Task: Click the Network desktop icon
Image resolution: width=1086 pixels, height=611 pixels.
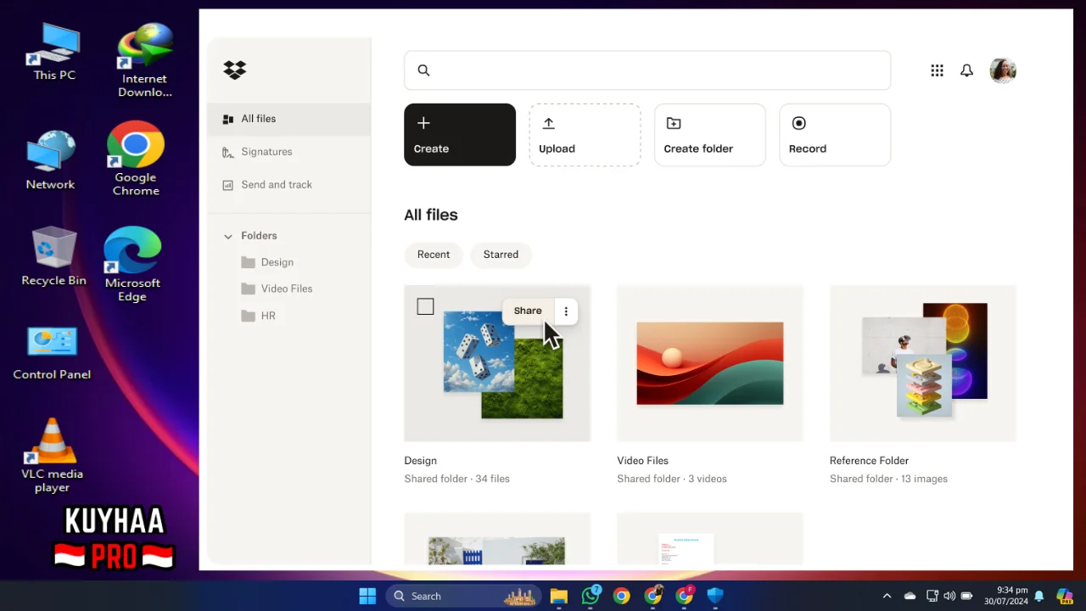Action: coord(51,160)
